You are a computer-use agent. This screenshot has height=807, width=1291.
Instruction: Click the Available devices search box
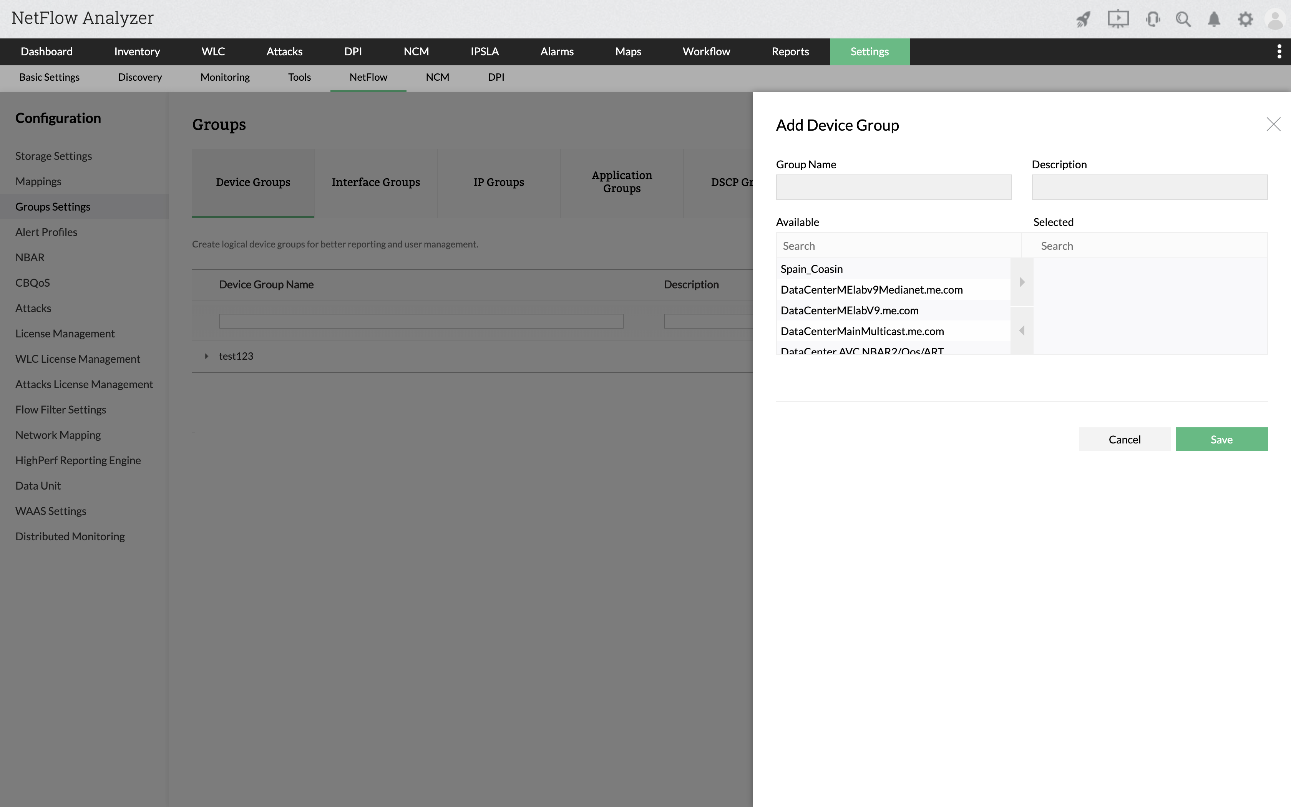pos(898,246)
